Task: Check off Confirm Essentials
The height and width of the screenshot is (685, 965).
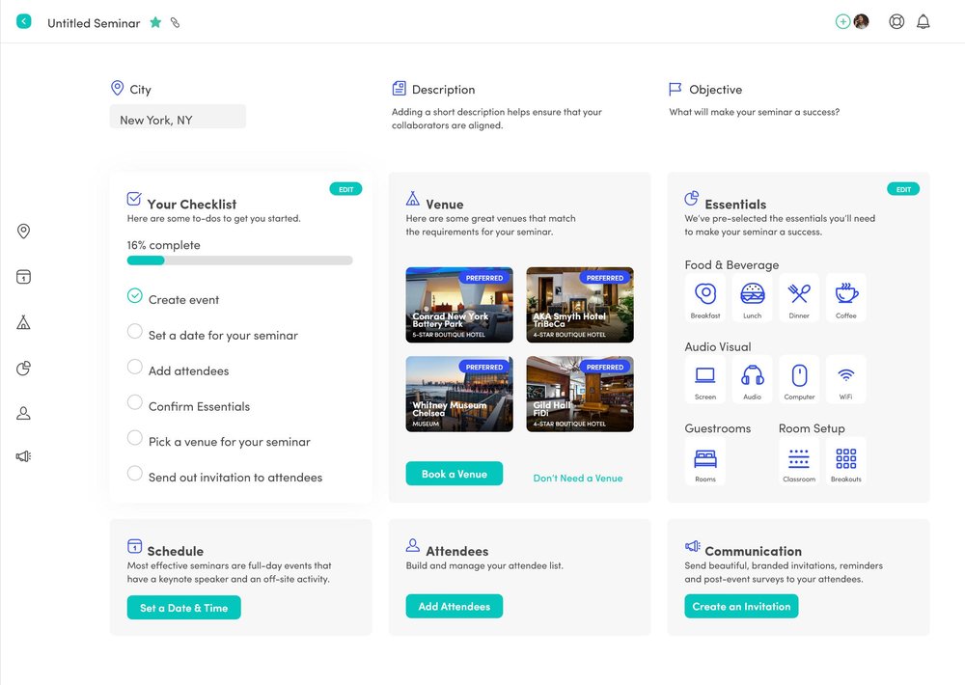Action: (x=135, y=402)
